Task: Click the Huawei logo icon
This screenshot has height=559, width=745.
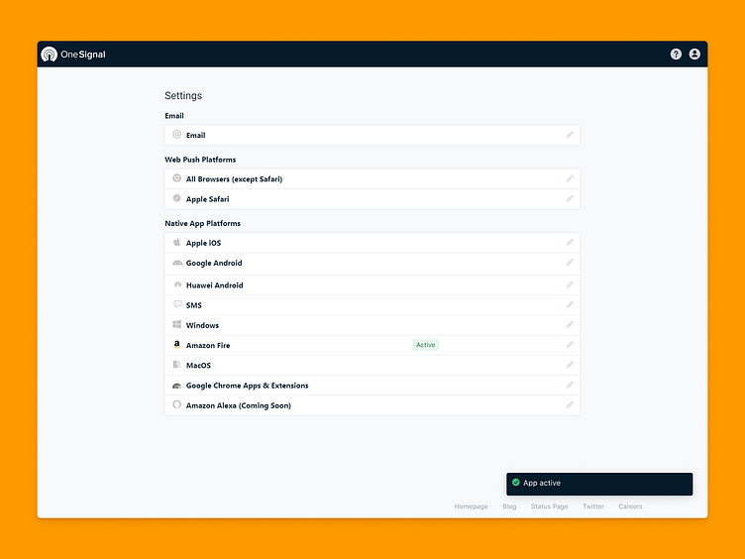Action: click(177, 284)
